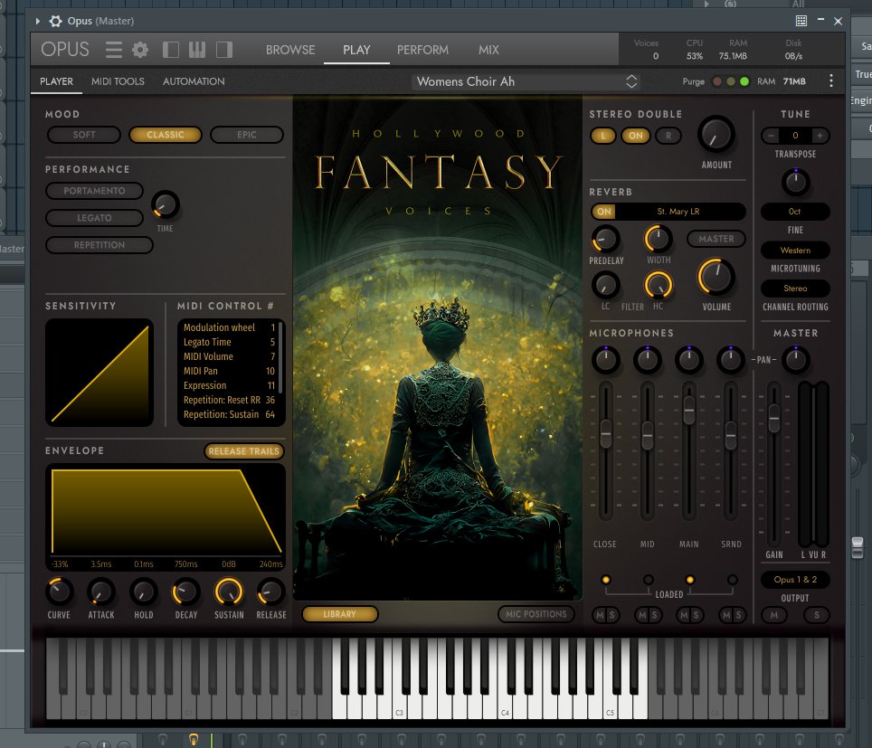
Task: Decrease transpose with the minus button
Action: [771, 136]
